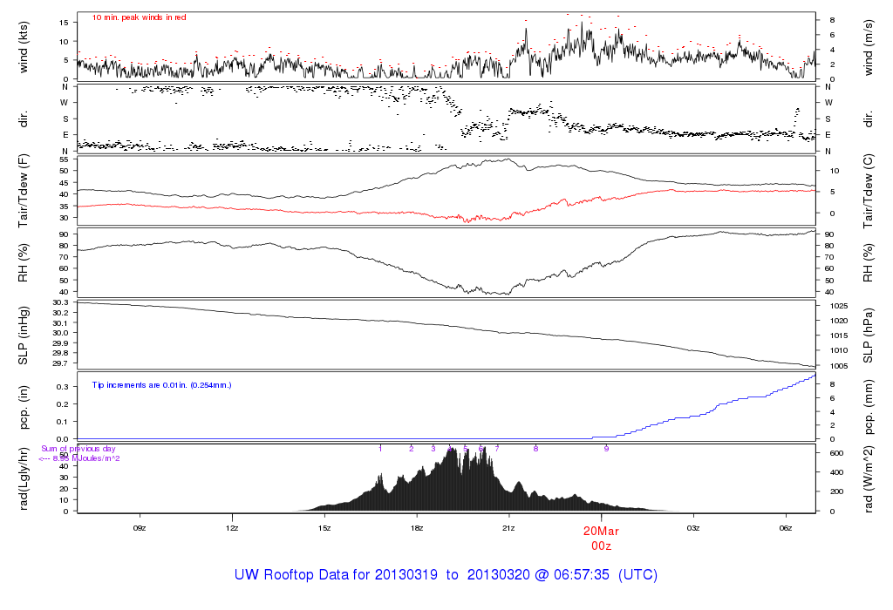This screenshot has width=893, height=610.
Task: Click the '1025' tick on hPa axis
Action: (x=839, y=306)
